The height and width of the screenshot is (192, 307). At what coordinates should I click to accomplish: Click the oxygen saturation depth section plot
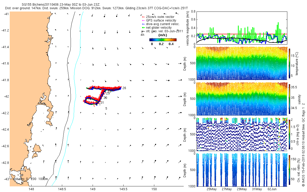coord(242,170)
